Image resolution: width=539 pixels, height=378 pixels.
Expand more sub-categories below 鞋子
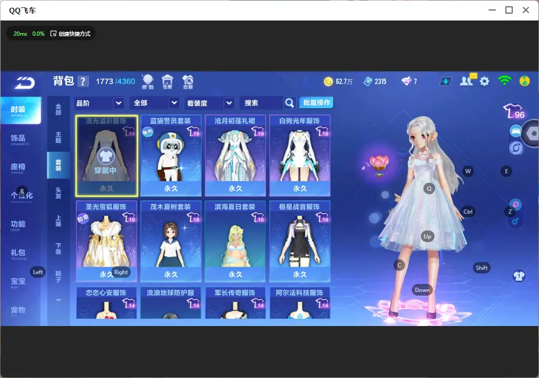coord(58,300)
